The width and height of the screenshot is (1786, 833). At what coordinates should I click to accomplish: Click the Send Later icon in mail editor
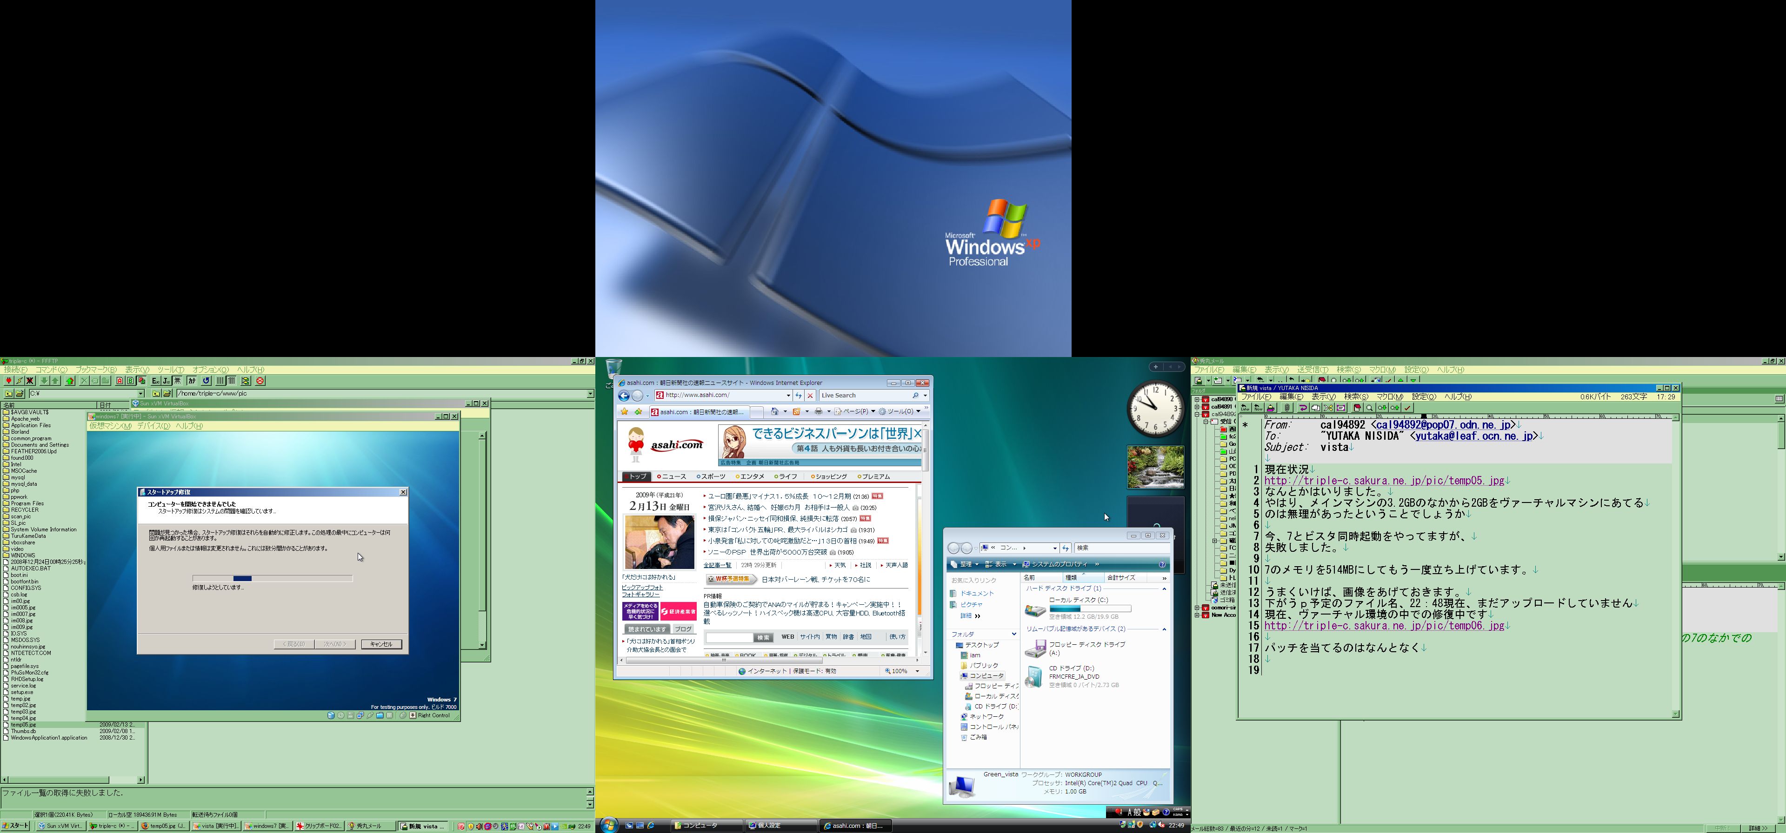pyautogui.click(x=1246, y=408)
